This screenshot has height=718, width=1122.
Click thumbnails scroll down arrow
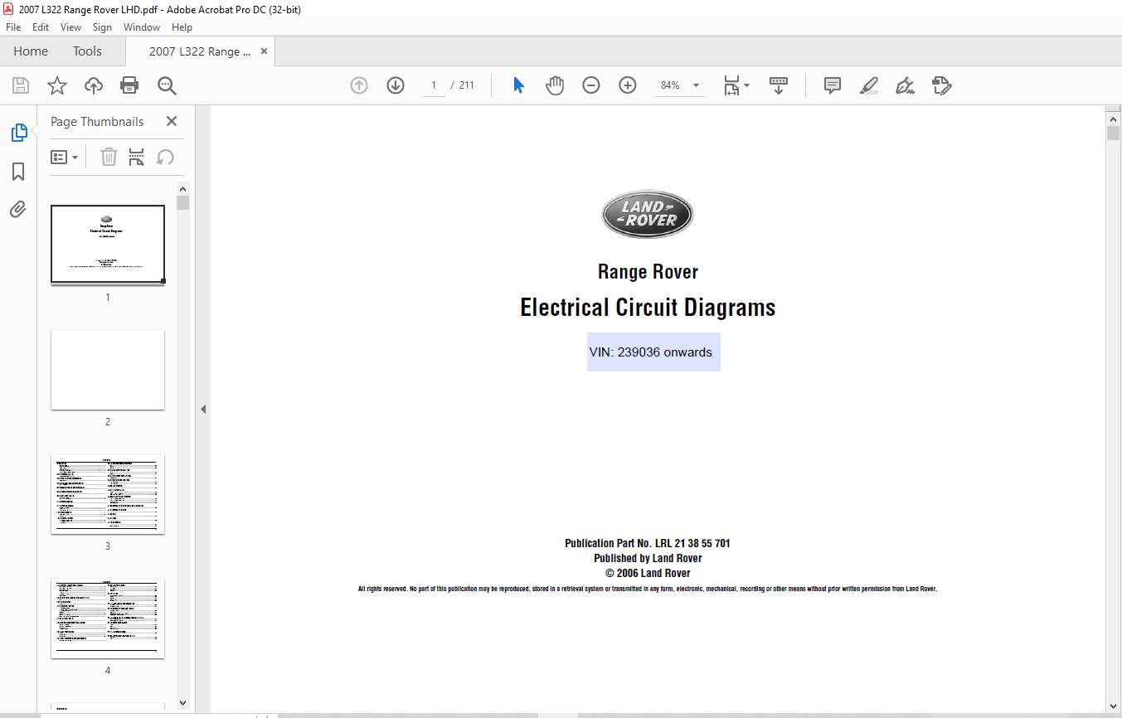pos(182,703)
